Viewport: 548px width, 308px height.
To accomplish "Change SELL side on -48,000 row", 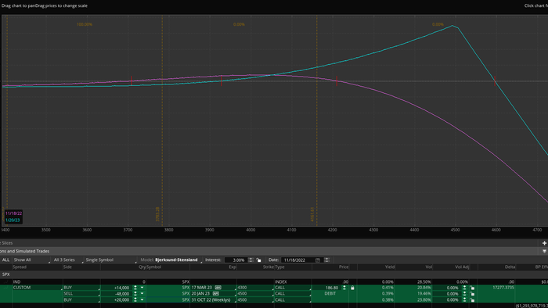I will tap(81, 294).
